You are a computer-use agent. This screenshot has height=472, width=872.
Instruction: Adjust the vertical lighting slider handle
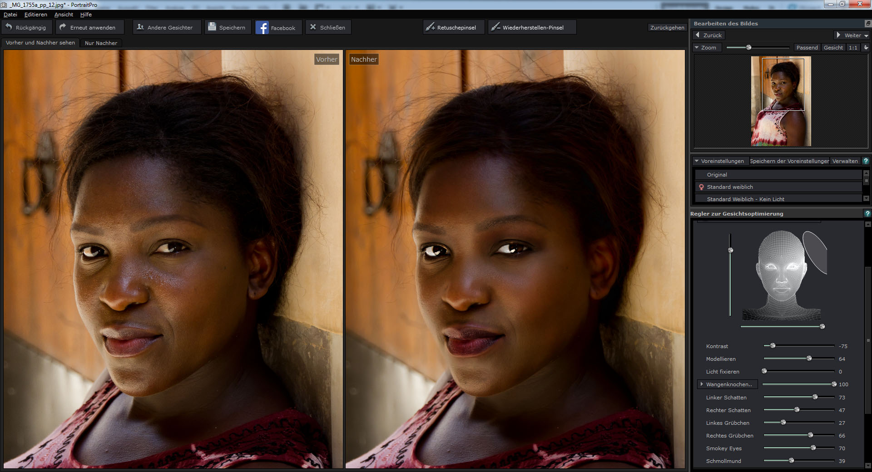coord(731,250)
